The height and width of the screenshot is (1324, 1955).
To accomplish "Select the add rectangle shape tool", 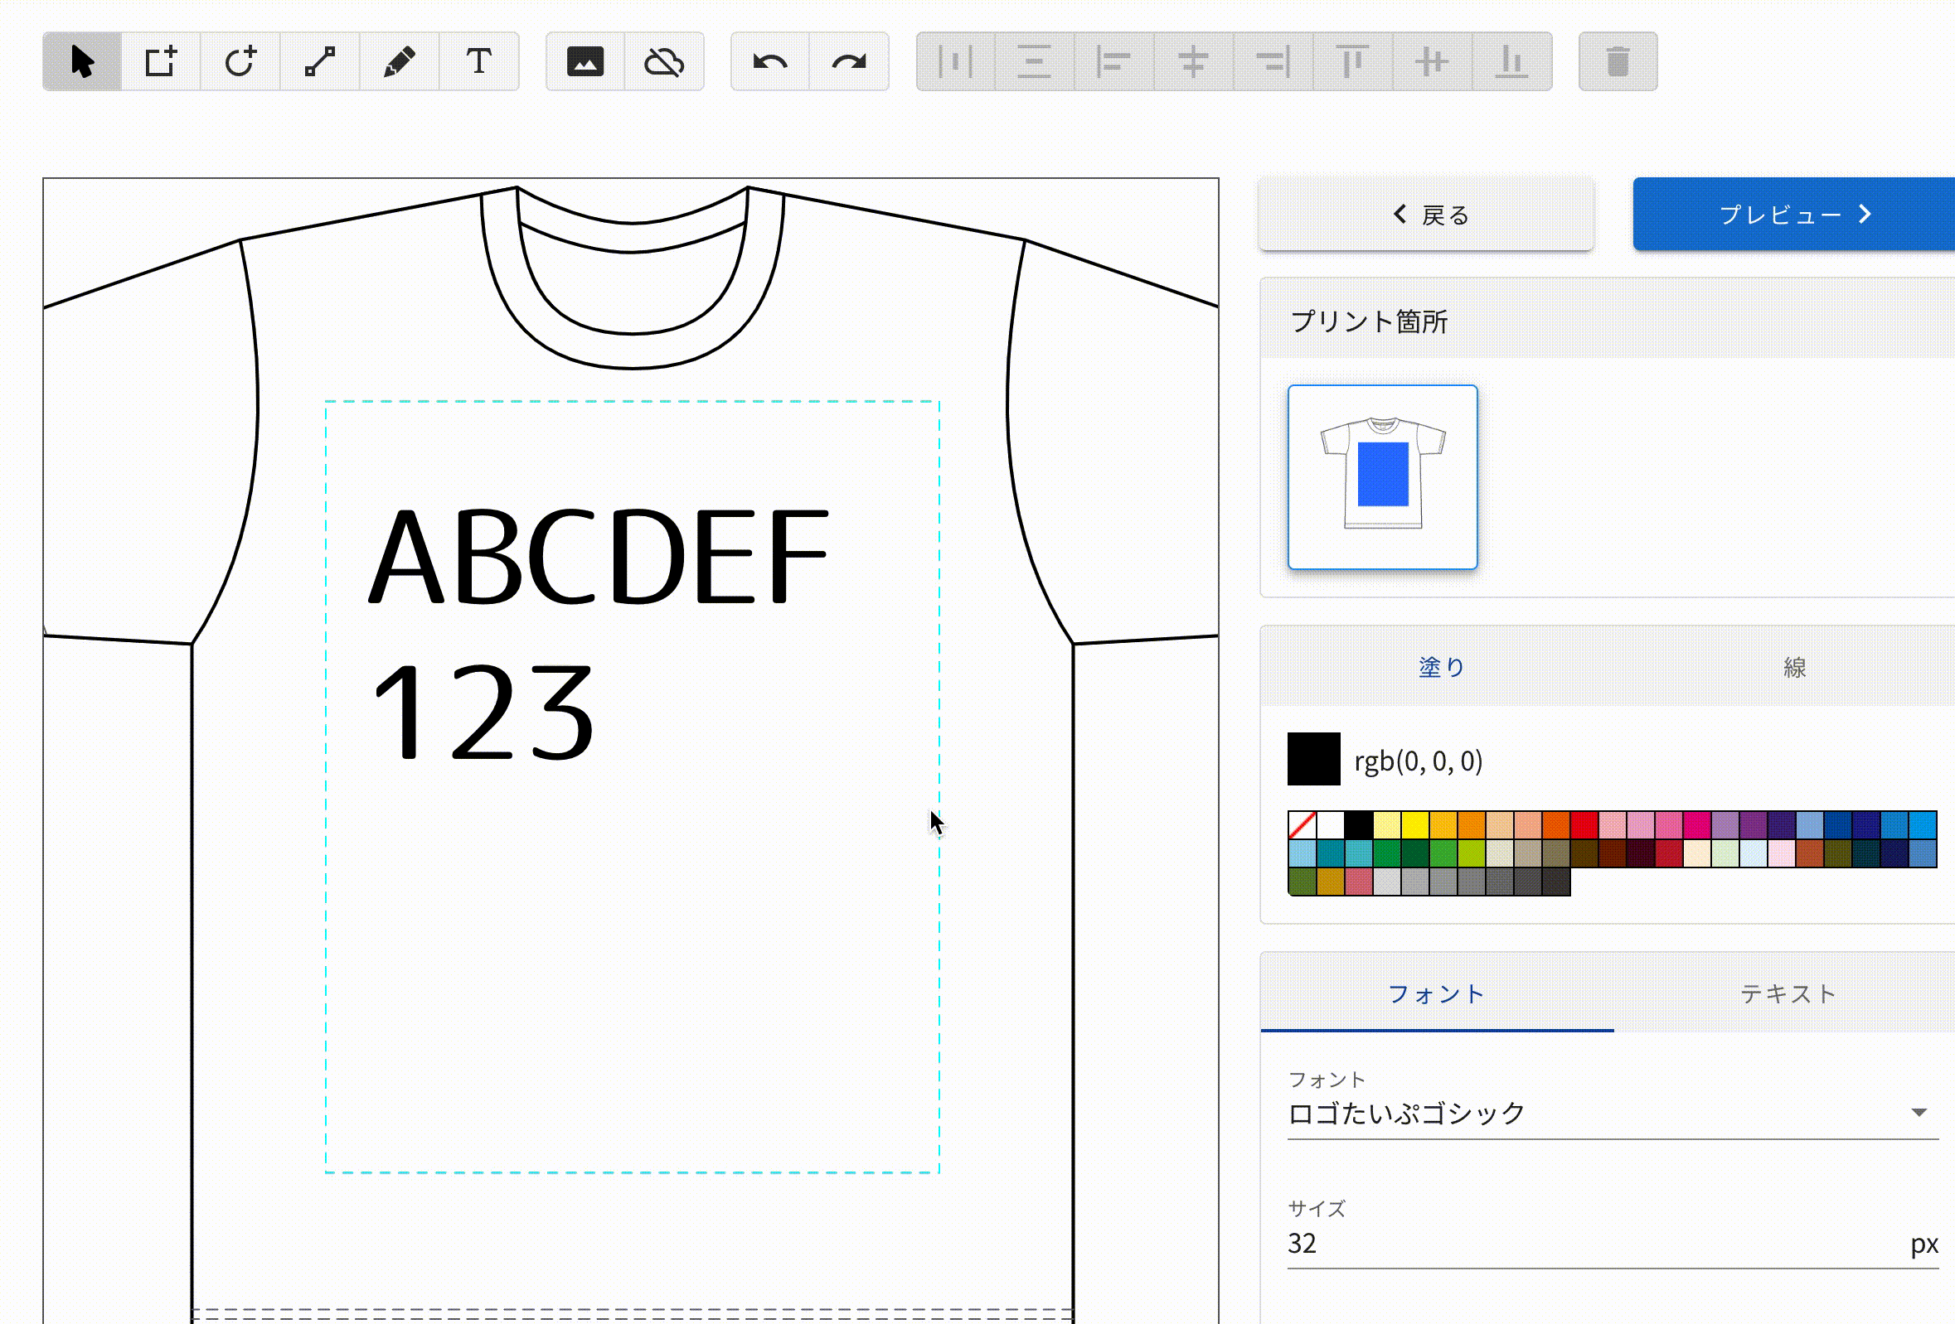I will pyautogui.click(x=161, y=61).
